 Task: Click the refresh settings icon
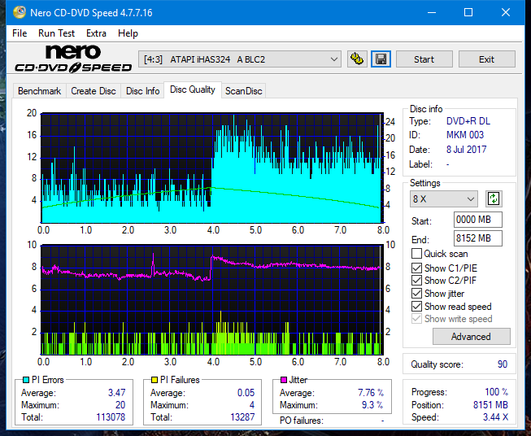click(494, 198)
